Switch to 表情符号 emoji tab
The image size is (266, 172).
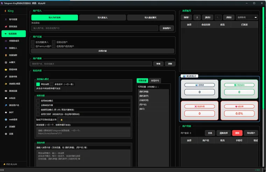click(155, 81)
